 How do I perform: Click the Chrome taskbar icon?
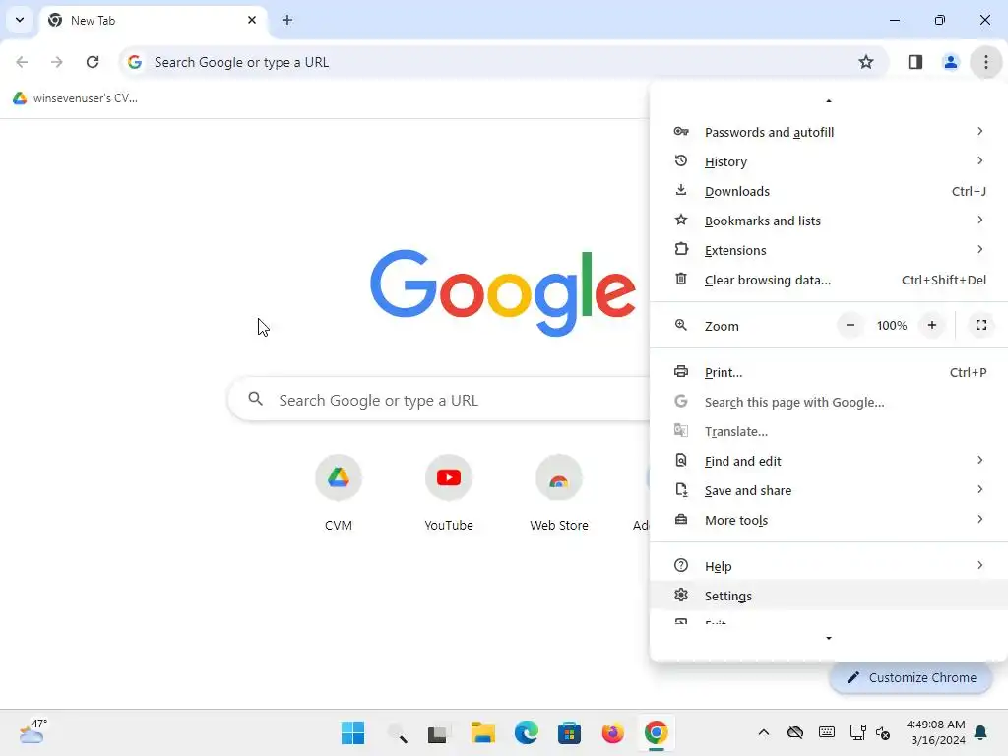[657, 732]
